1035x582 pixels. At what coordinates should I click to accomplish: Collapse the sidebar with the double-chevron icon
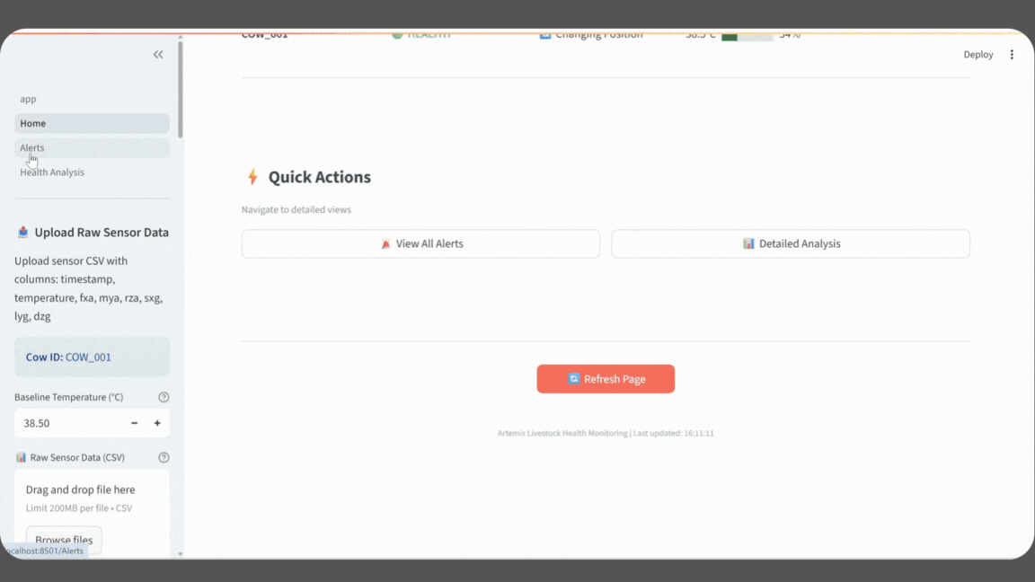coord(158,55)
